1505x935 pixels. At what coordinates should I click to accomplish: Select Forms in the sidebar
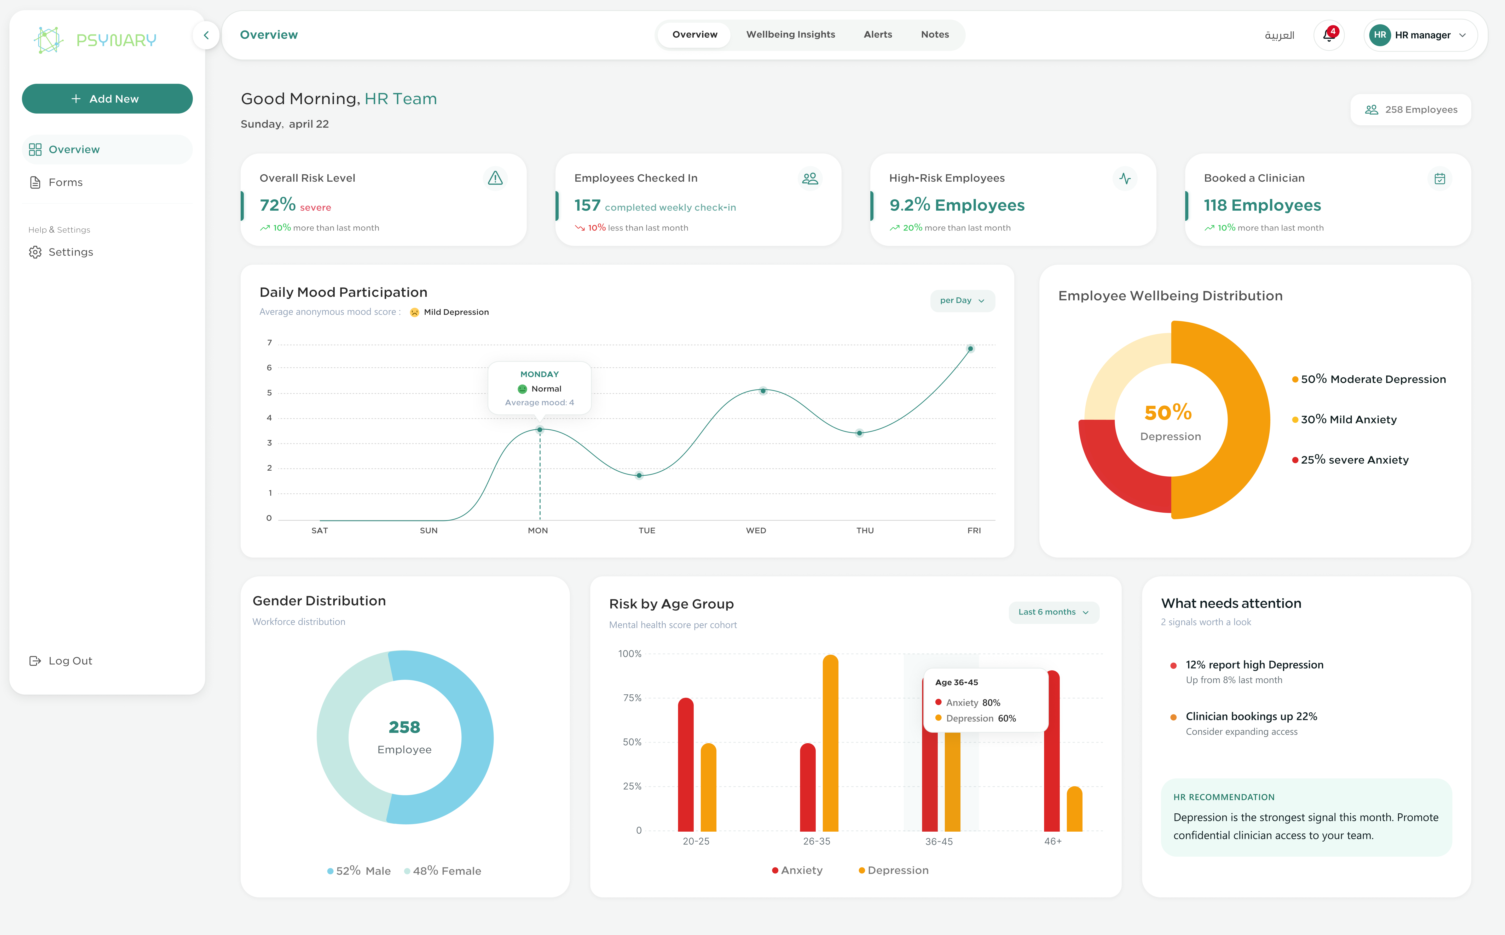point(107,182)
